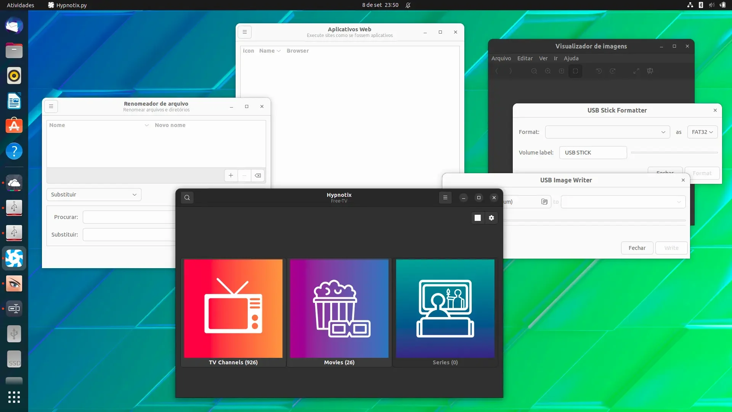This screenshot has height=412, width=732.
Task: Add file with plus button in Renomeador
Action: point(231,175)
